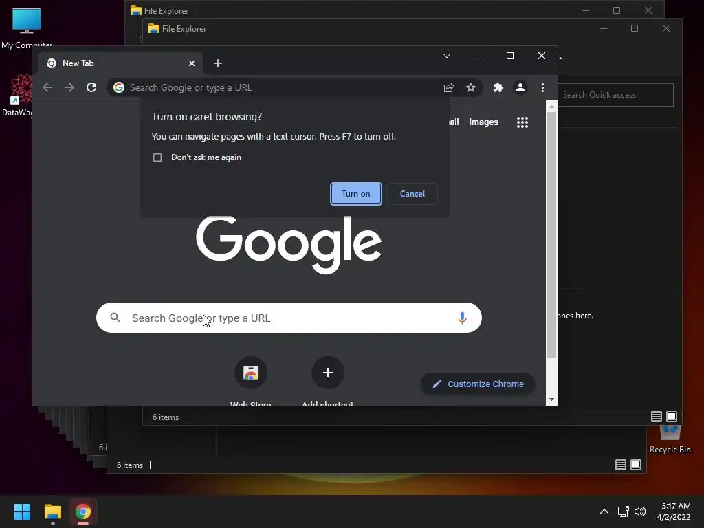The height and width of the screenshot is (528, 704).
Task: Switch rear File Explorer to large icons view
Action: (636, 465)
